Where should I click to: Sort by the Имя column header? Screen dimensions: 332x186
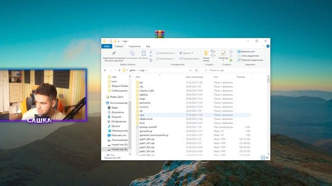pyautogui.click(x=138, y=77)
